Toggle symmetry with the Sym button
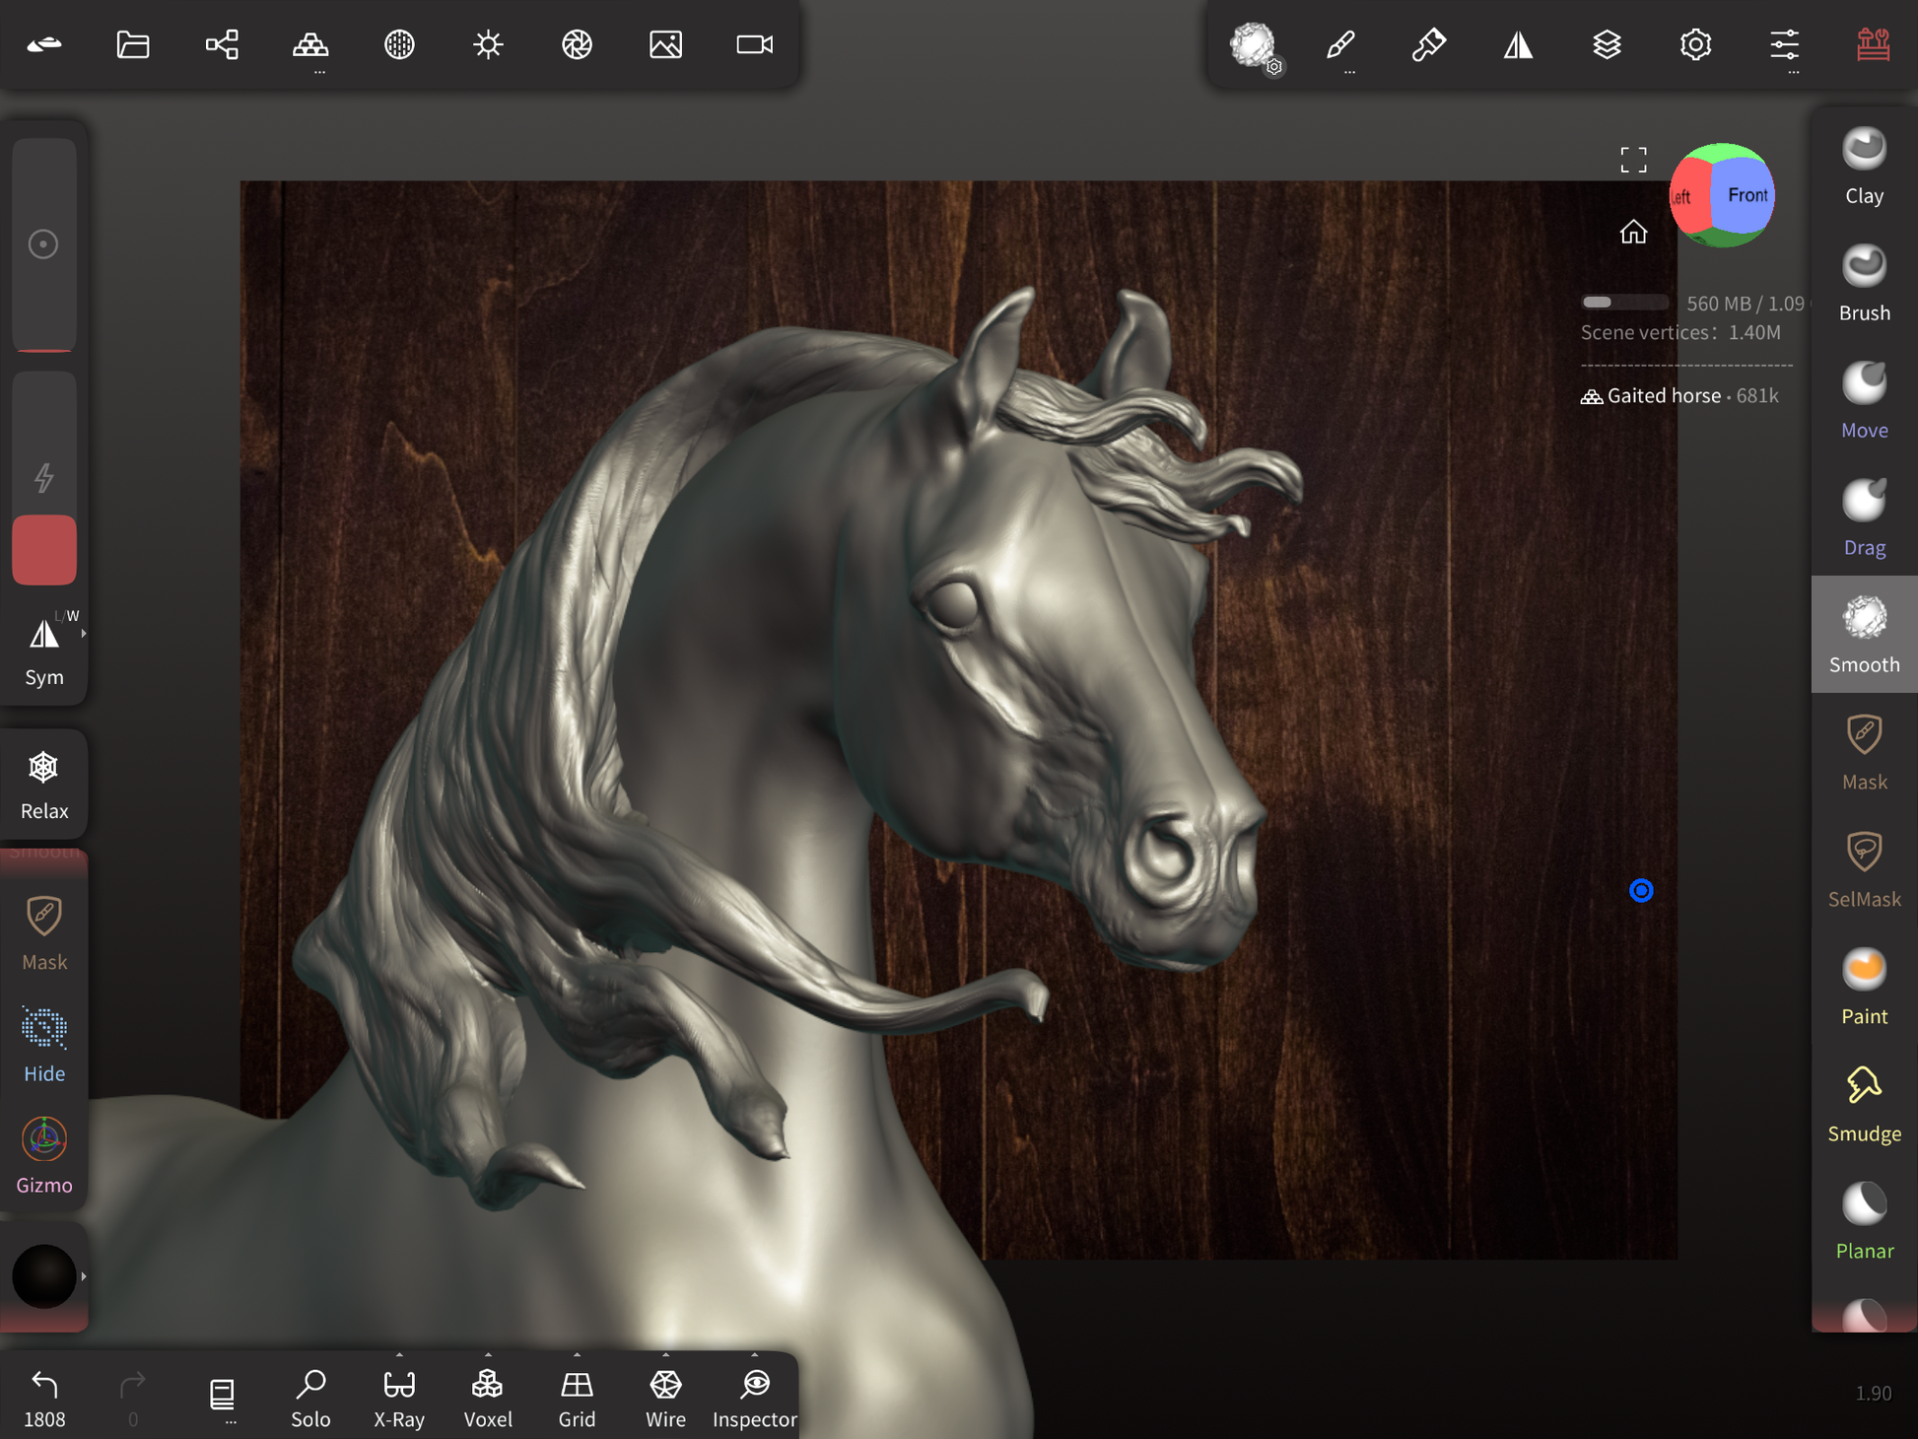Screen dimensions: 1918x1439 tap(44, 649)
